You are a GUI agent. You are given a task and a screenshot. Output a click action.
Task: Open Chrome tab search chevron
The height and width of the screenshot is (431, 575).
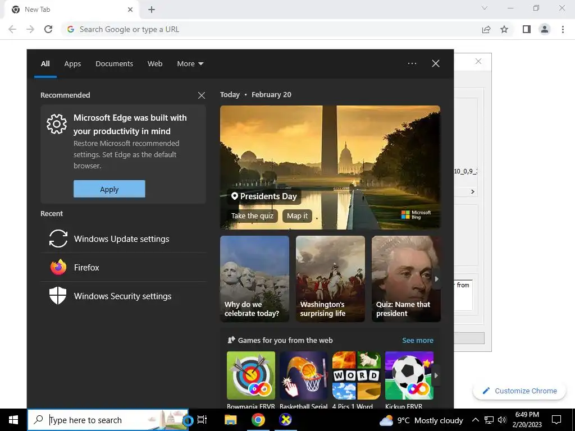[485, 8]
